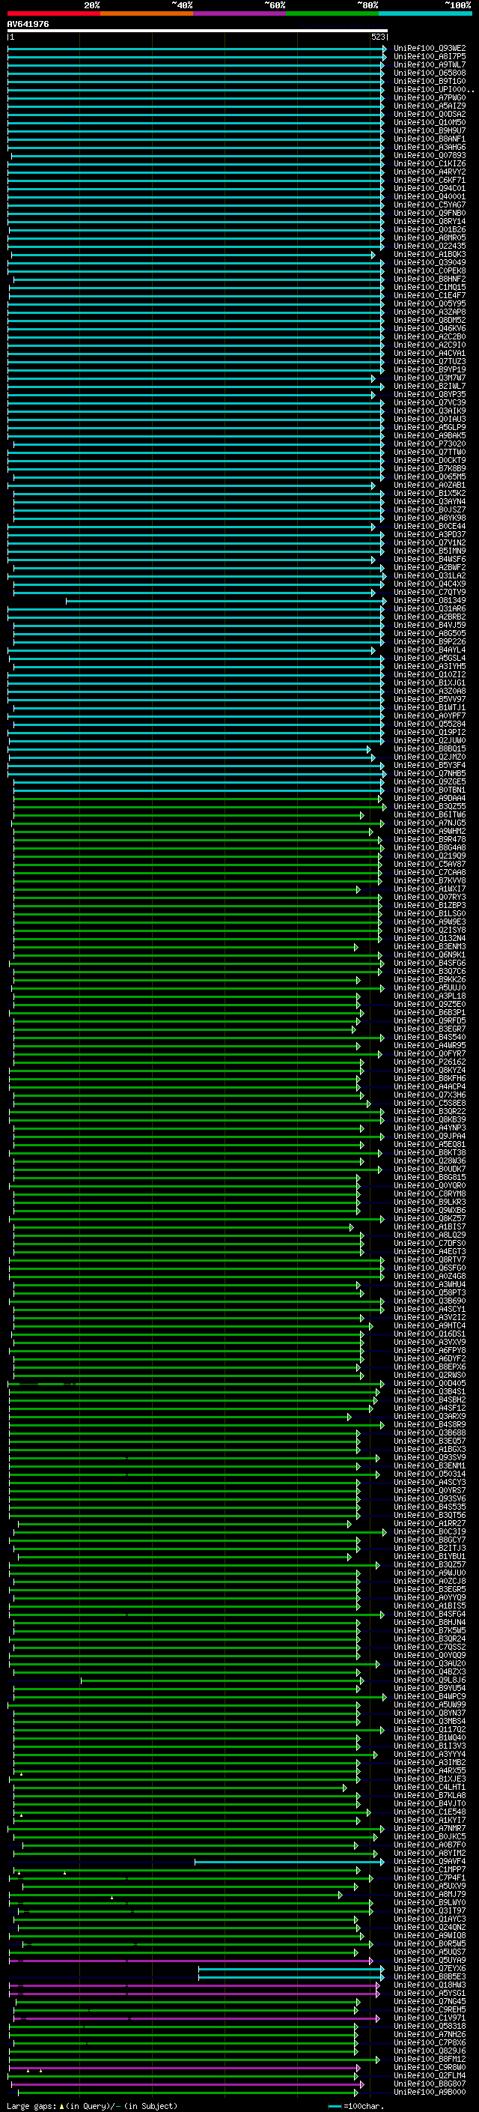The width and height of the screenshot is (479, 2112).
Task: Select the text UniRef100_B3EGR7
Action: (430, 1029)
